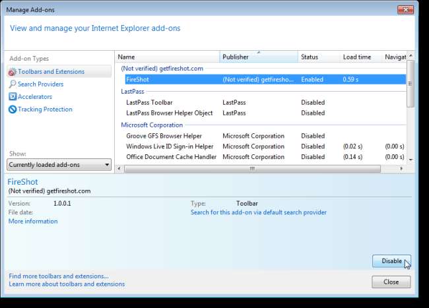Viewport: 429px width, 308px height.
Task: Select Toolbars and Extensions add-on type
Action: [59, 72]
